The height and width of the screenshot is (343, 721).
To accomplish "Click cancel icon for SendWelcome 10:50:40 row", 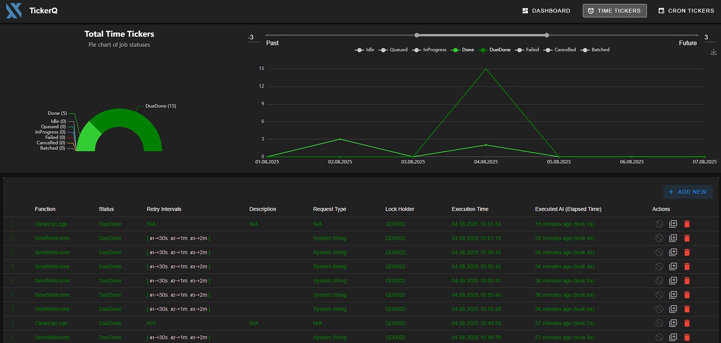I will [x=659, y=295].
